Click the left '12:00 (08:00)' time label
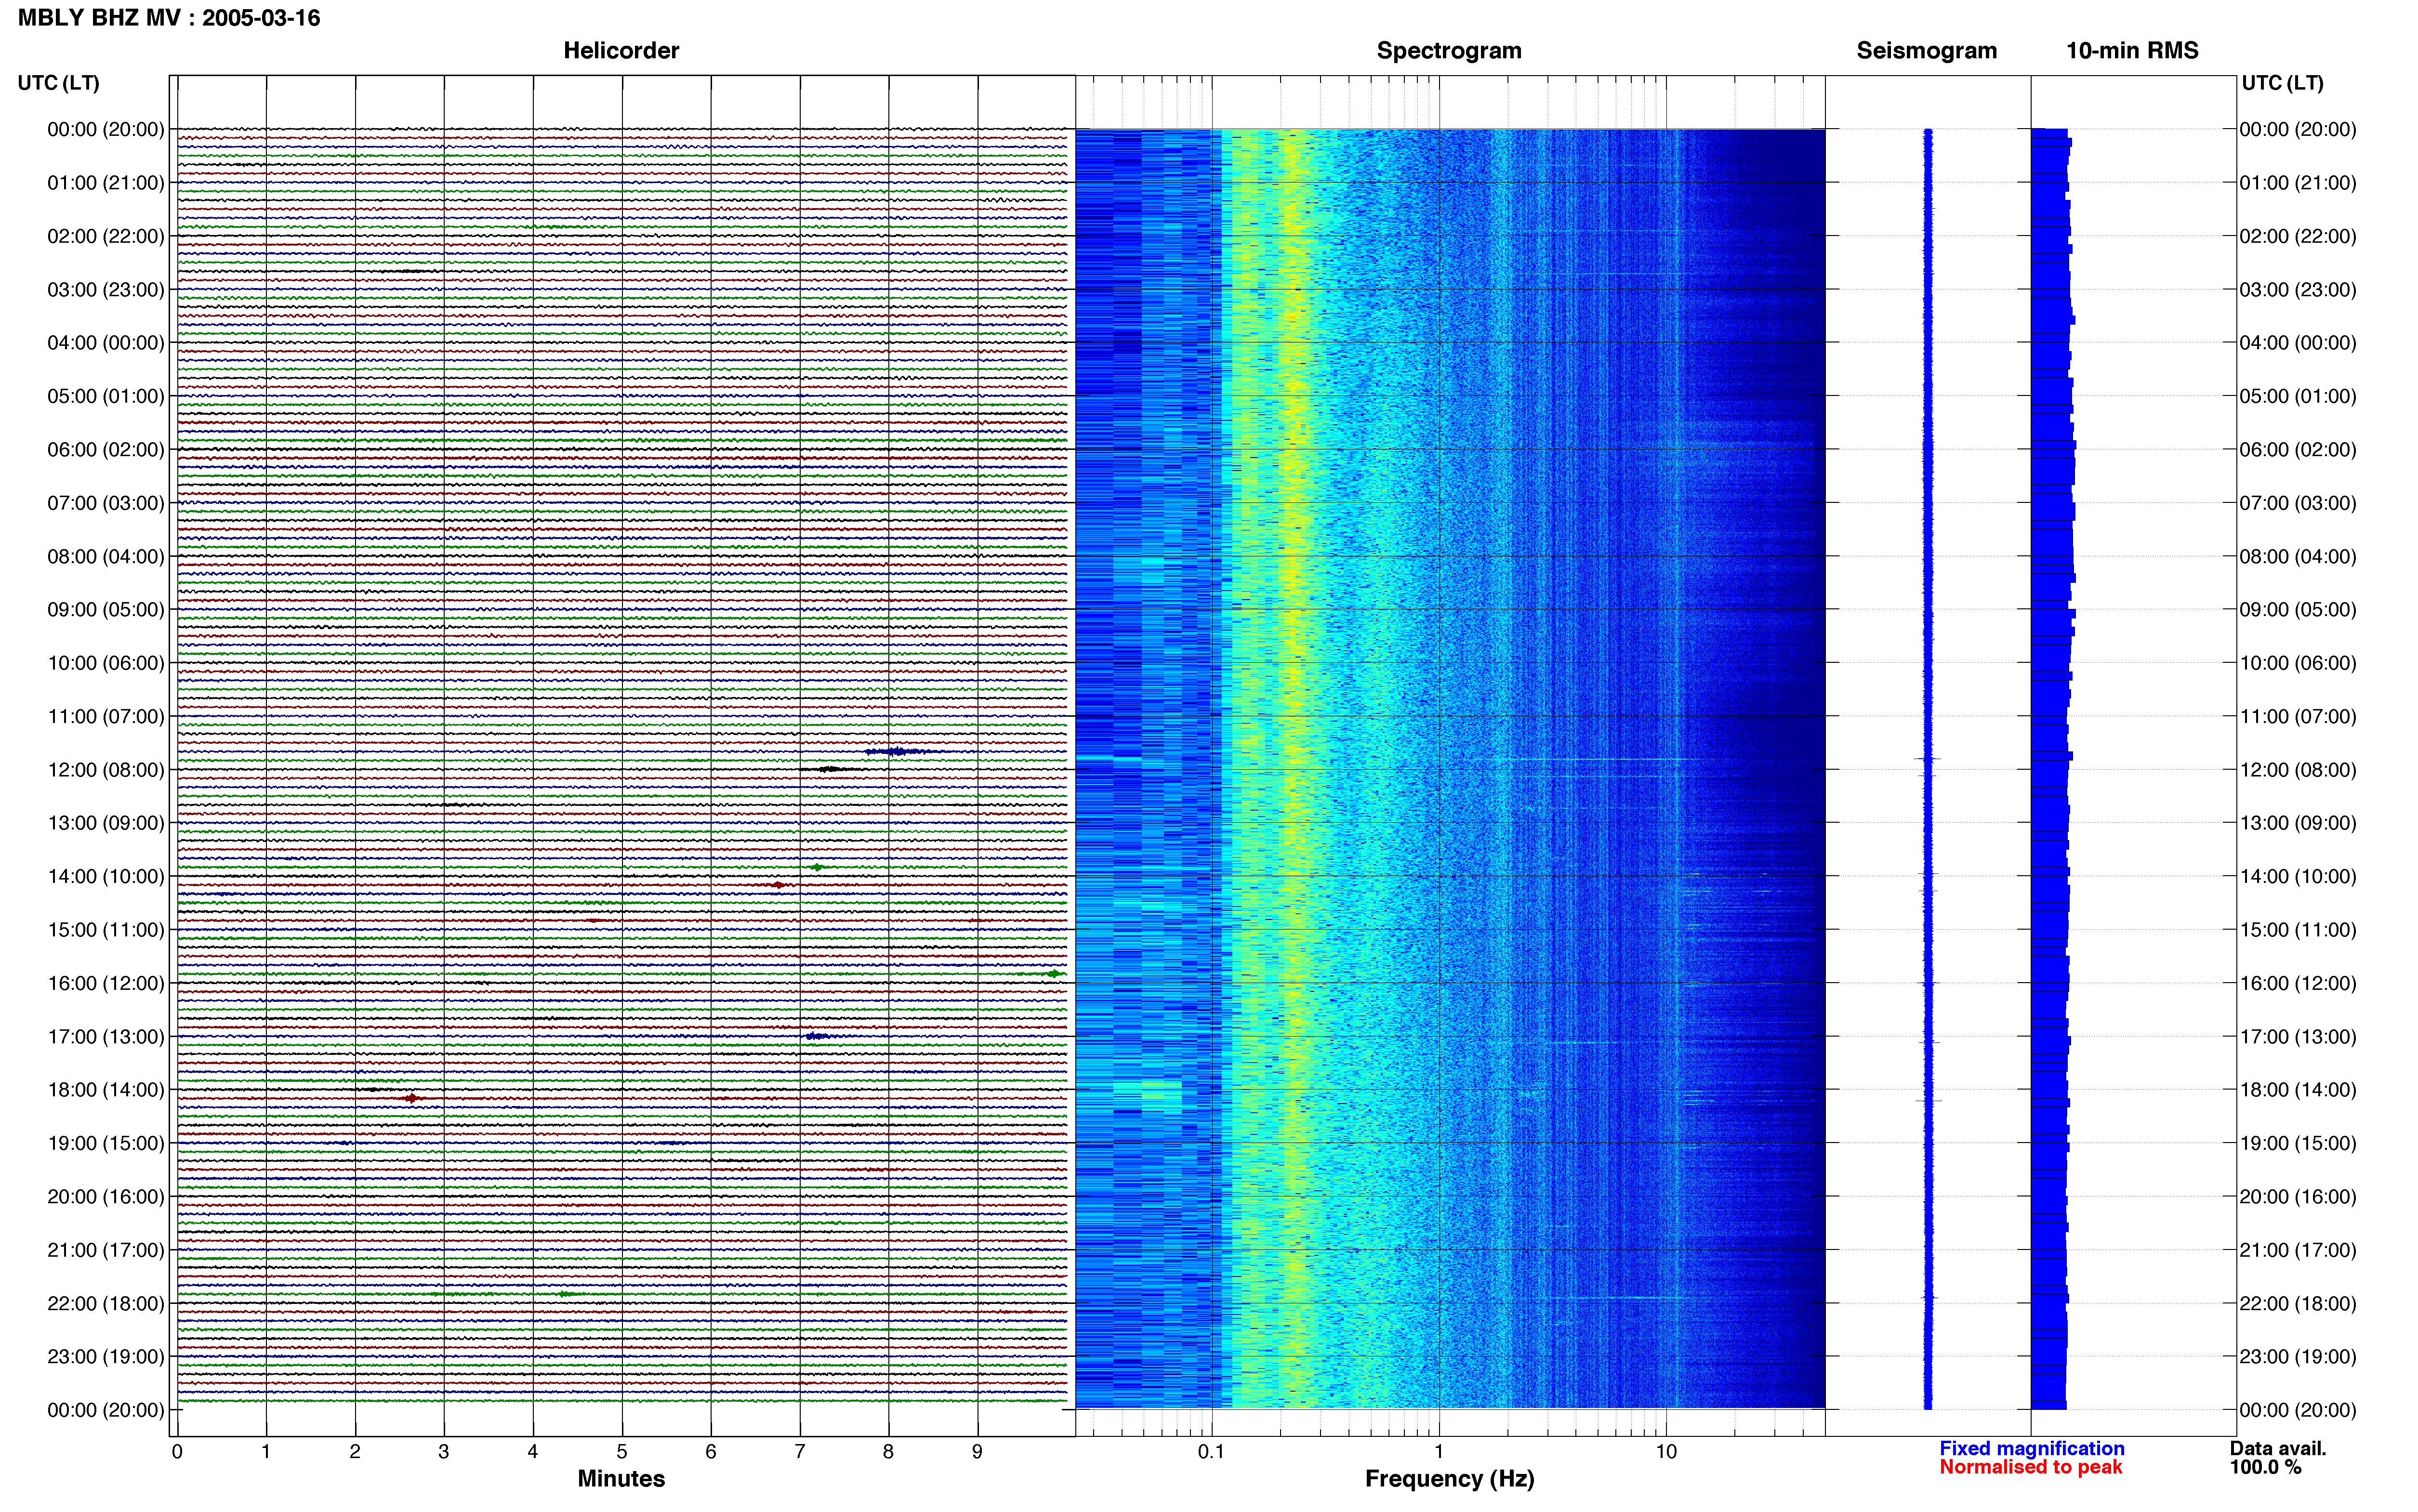This screenshot has width=2418, height=1512. pyautogui.click(x=106, y=770)
